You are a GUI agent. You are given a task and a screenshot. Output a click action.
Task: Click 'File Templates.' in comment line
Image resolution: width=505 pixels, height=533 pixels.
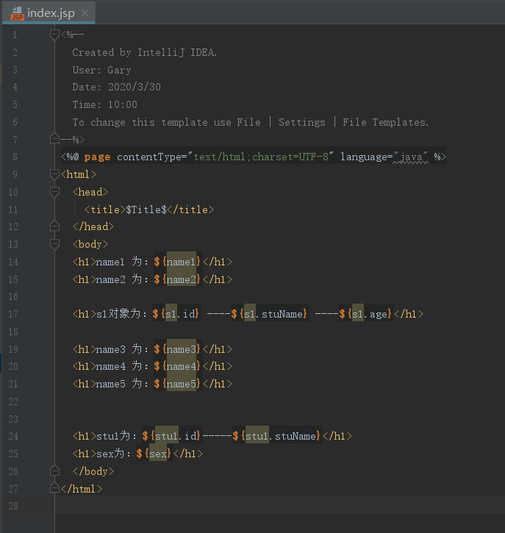pos(385,122)
